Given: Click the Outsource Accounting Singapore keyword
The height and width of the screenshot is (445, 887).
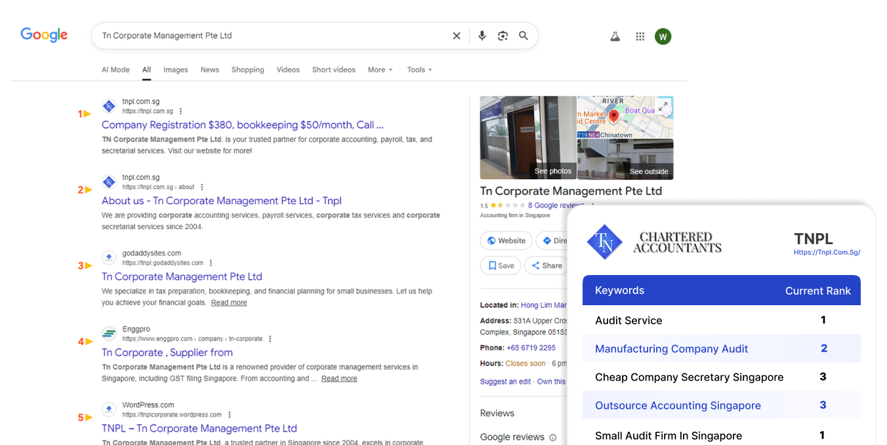Looking at the screenshot, I should 678,406.
